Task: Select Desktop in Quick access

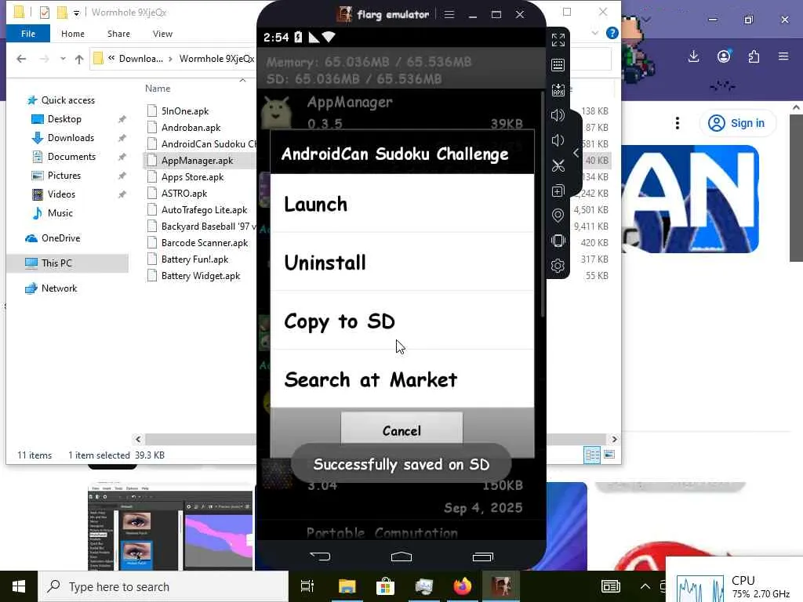Action: coord(64,119)
